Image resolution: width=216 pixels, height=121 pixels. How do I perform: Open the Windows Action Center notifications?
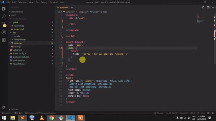(x=210, y=118)
